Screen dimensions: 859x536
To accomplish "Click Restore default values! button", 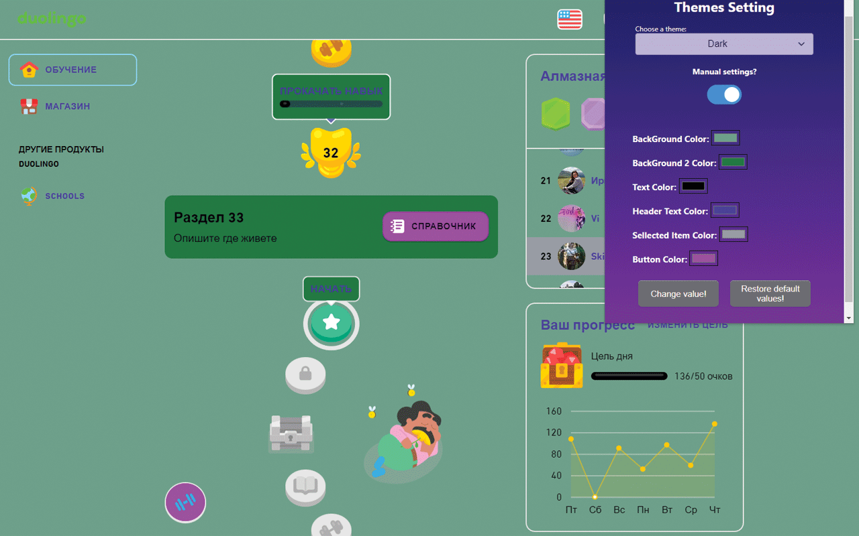I will (770, 294).
